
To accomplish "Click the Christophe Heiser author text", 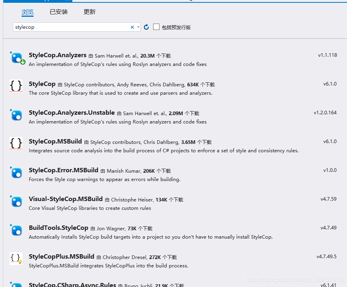I will (132, 199).
